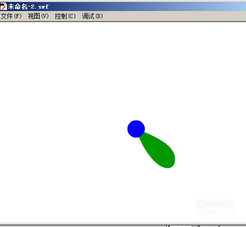Click the blue circle on the stage

pyautogui.click(x=136, y=129)
